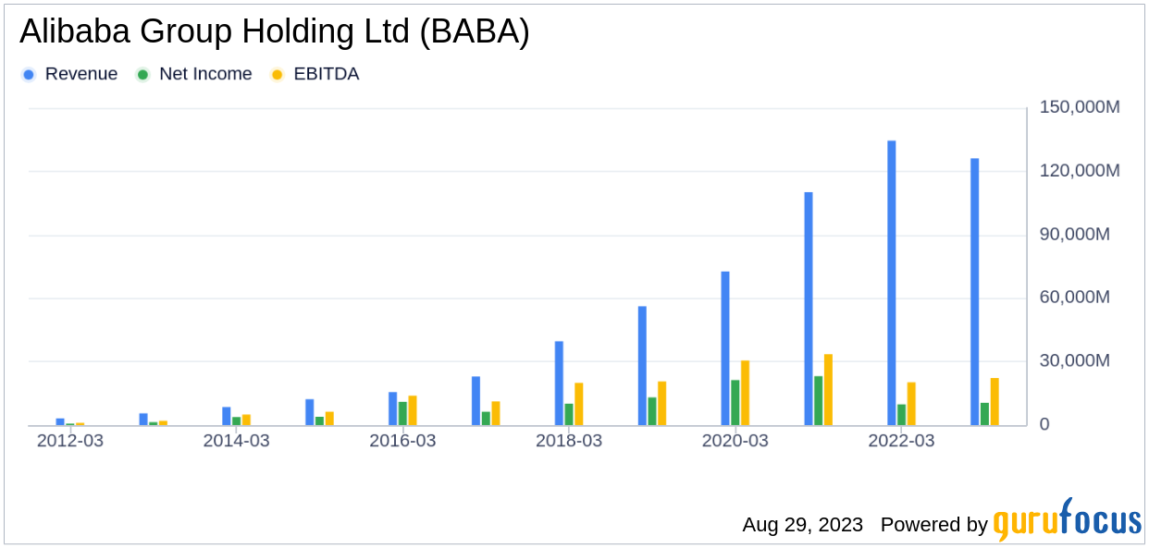Click the 2014-03 x-axis label
The image size is (1149, 548).
click(236, 441)
